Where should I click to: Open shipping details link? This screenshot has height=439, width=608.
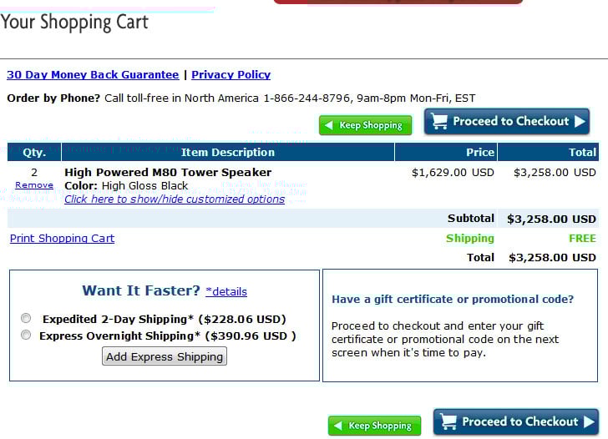pyautogui.click(x=226, y=291)
